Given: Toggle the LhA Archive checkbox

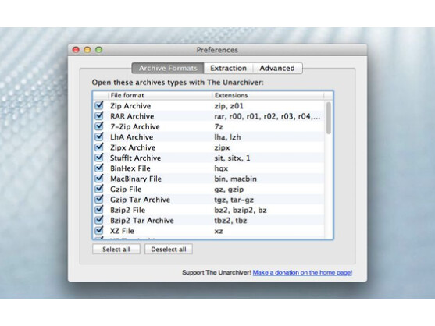Looking at the screenshot, I should (99, 136).
